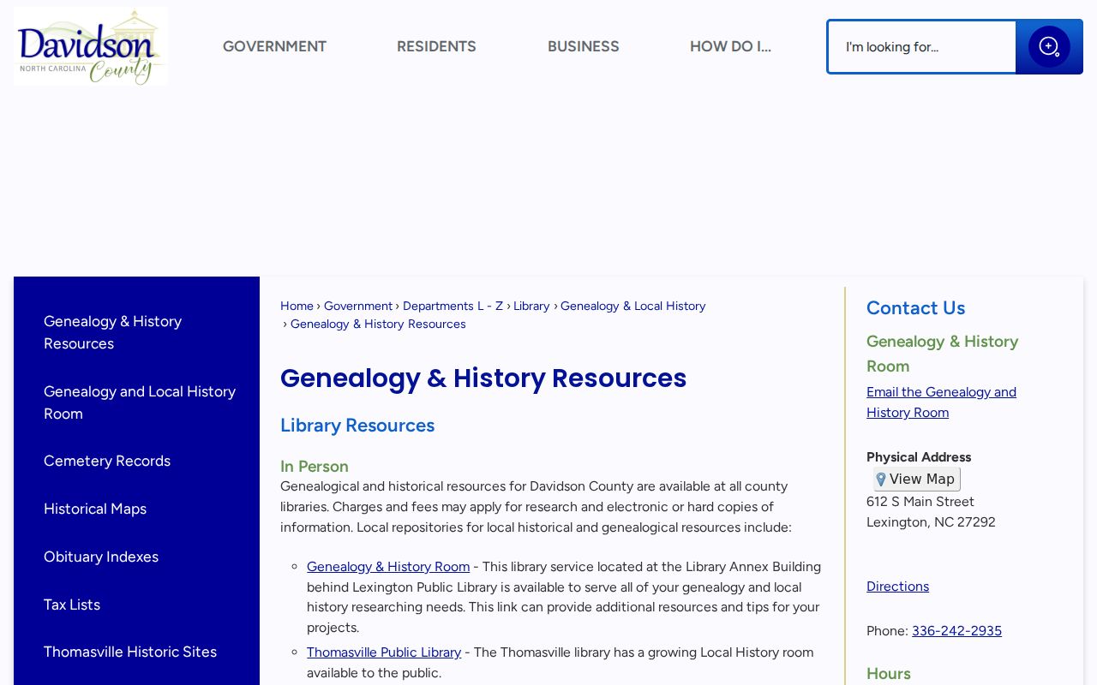Click the In Person subheading
The image size is (1097, 685).
click(315, 467)
